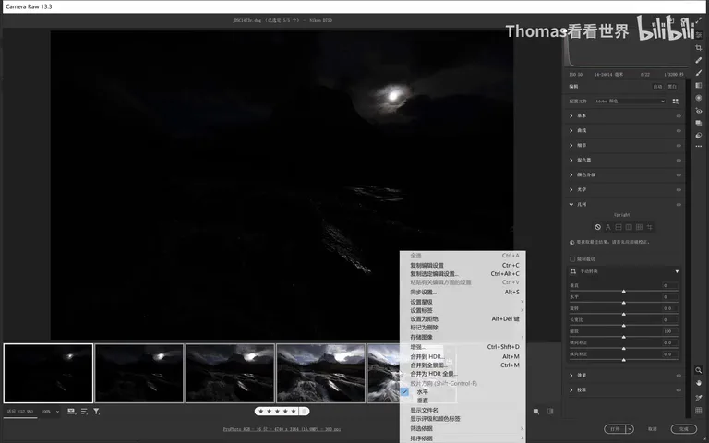This screenshot has height=443, width=709.
Task: Toggle visibility eye of 效果 panel
Action: point(679,376)
